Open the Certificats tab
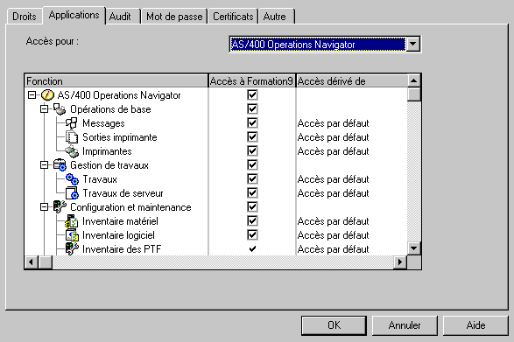The width and height of the screenshot is (514, 342). [x=233, y=17]
